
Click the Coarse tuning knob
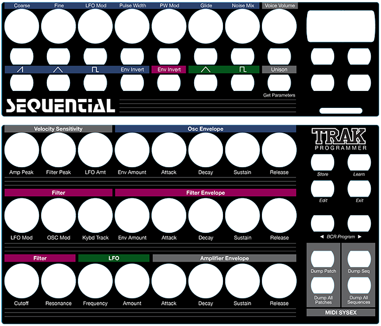(x=21, y=27)
